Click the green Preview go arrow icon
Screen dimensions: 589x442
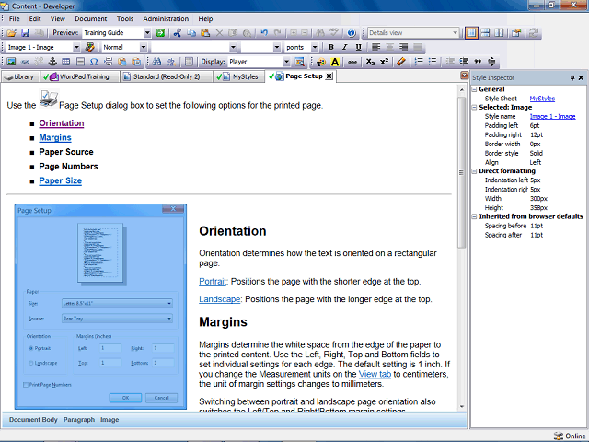coord(160,33)
